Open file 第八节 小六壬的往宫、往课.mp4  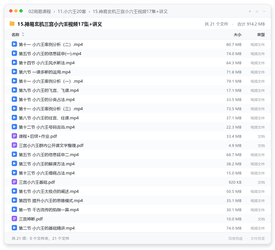(49, 118)
